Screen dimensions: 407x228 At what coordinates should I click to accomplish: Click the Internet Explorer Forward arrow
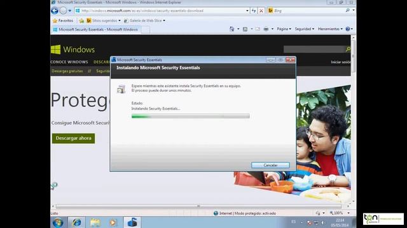[x=63, y=11]
